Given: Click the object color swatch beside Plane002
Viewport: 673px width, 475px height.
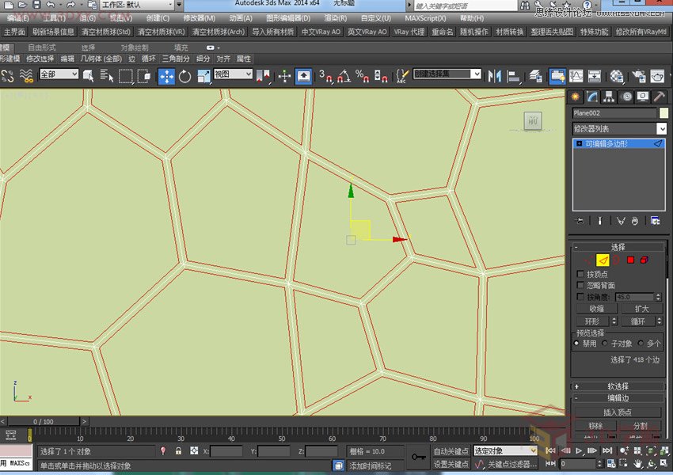Looking at the screenshot, I should click(x=663, y=113).
